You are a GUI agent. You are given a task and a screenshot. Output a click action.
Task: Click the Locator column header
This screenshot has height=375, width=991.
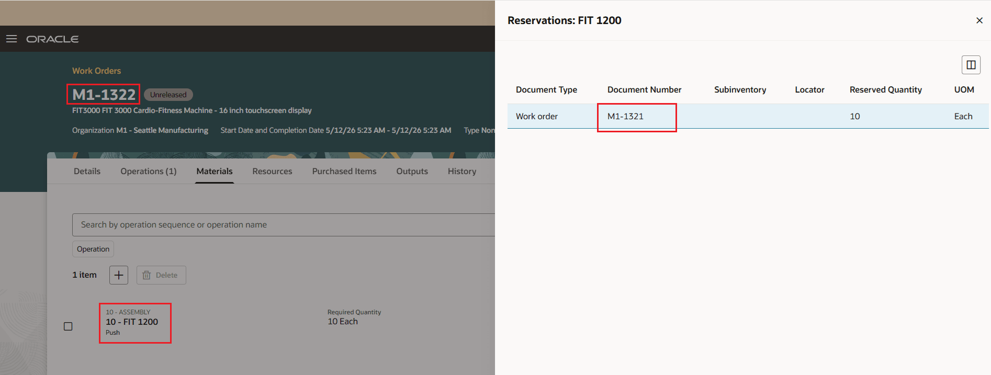pos(809,89)
